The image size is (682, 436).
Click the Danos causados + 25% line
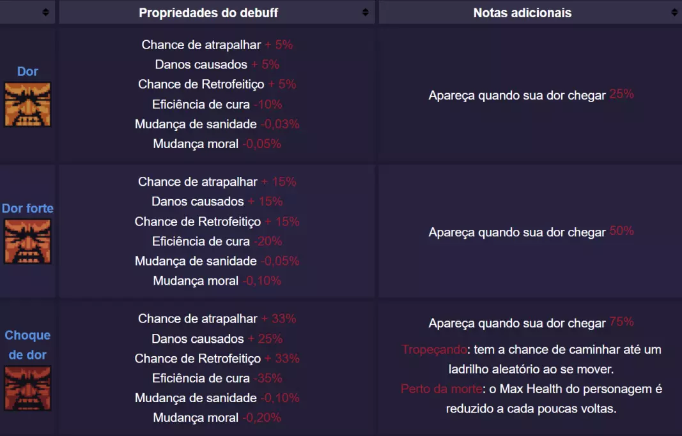click(217, 338)
